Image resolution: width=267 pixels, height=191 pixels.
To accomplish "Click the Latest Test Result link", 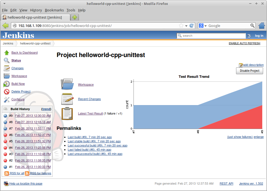I will [x=90, y=113].
